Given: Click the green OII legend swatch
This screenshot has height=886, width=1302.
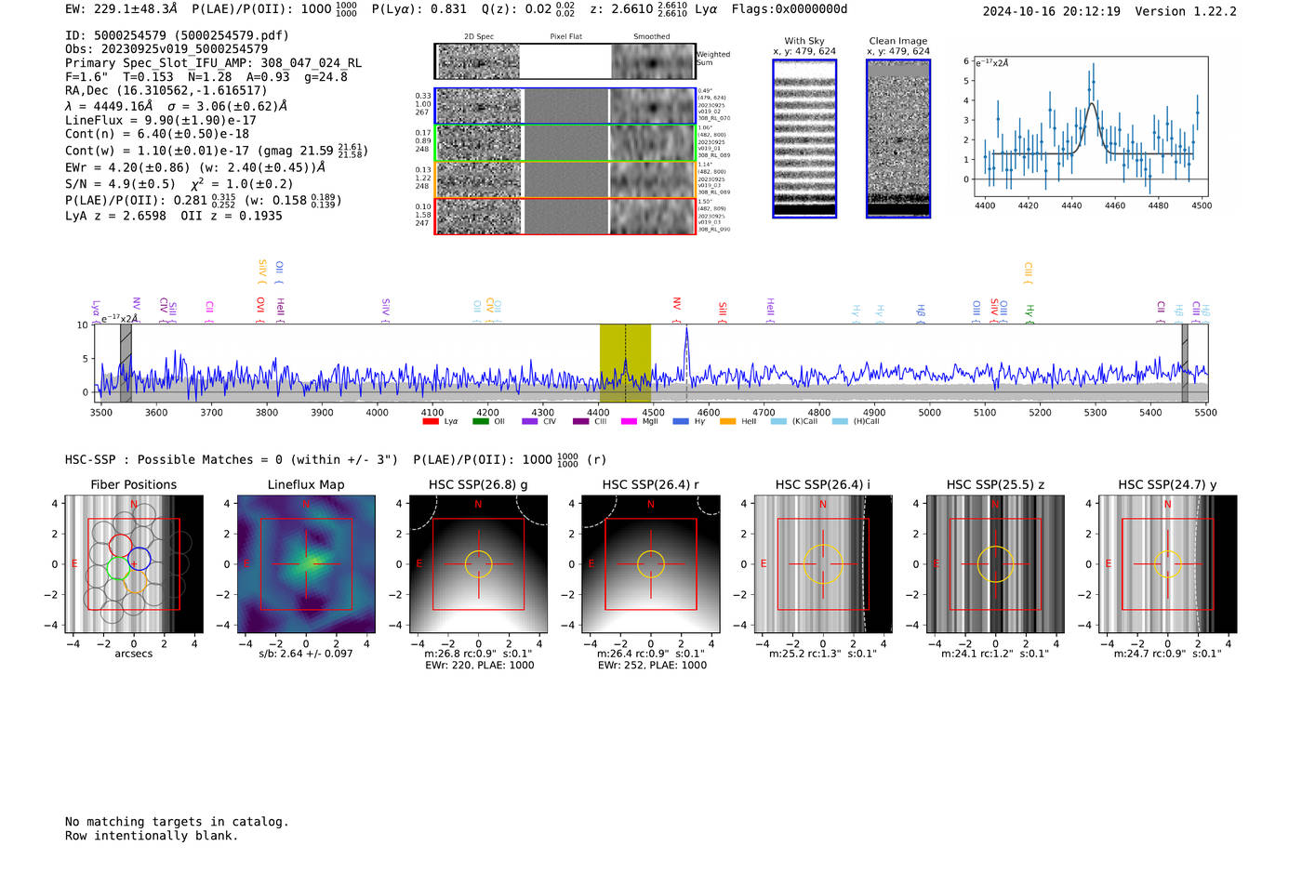Looking at the screenshot, I should pos(481,421).
